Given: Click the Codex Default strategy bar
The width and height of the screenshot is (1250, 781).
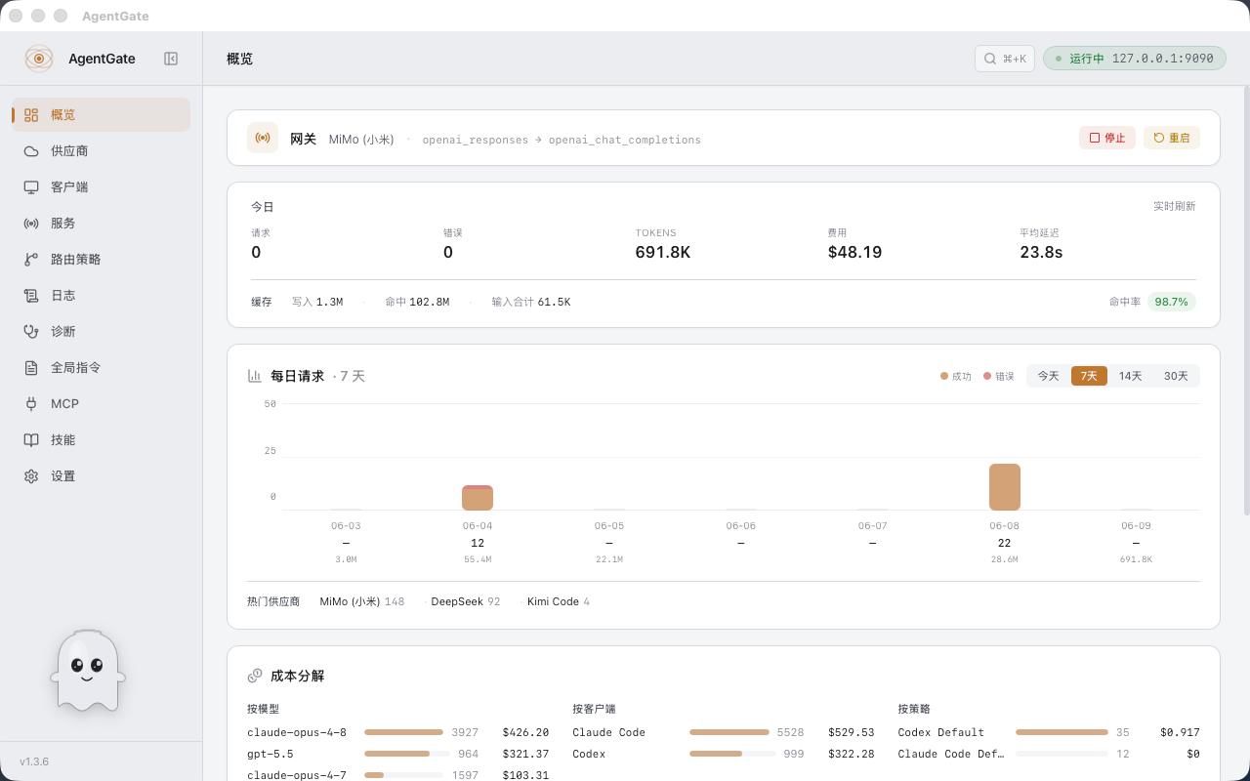Looking at the screenshot, I should [1062, 732].
